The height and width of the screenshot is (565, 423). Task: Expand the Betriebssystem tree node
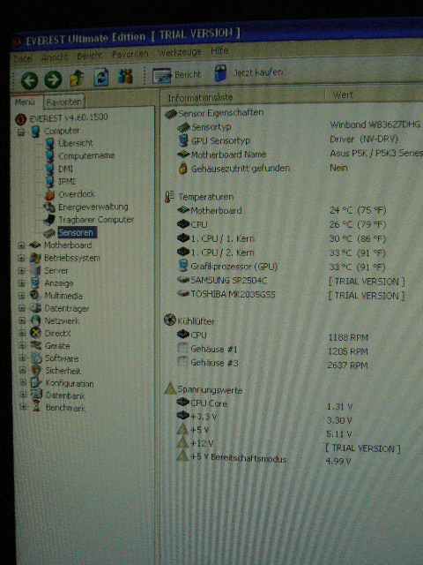coord(21,258)
